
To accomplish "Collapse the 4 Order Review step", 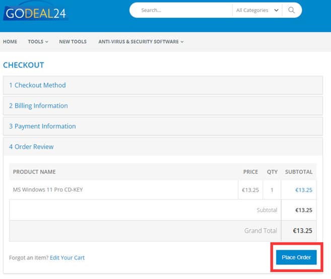I will point(31,147).
